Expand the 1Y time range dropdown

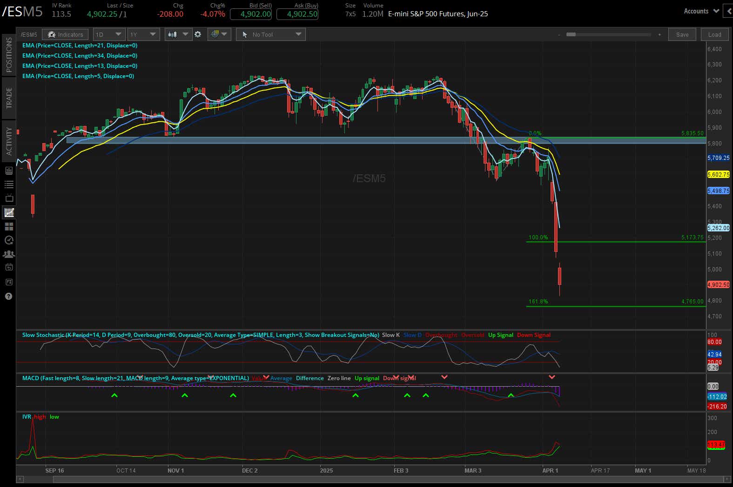click(x=143, y=34)
